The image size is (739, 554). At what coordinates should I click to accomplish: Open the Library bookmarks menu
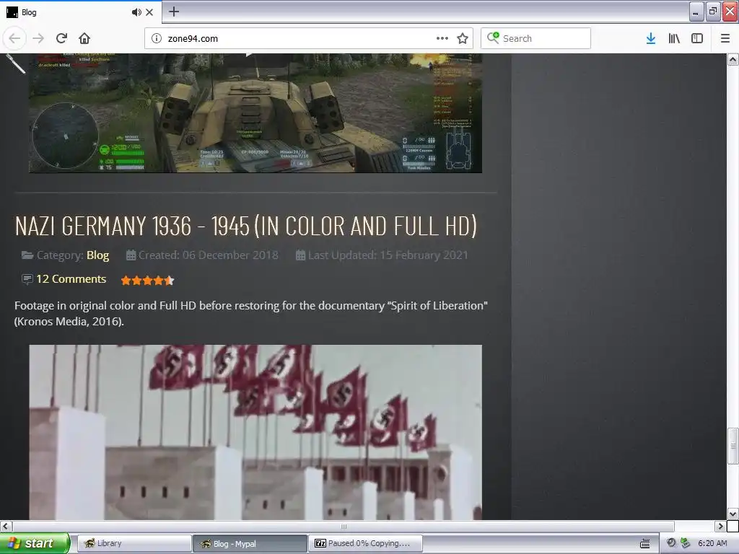click(x=674, y=38)
